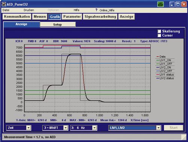188x142 pixels.
Task: Click the status bar resize grip
Action: (x=184, y=137)
